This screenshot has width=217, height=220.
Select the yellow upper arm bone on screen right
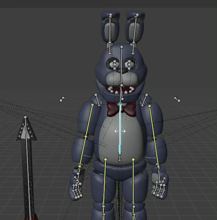click(x=152, y=122)
